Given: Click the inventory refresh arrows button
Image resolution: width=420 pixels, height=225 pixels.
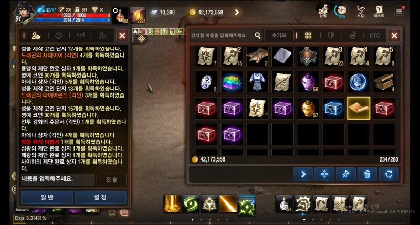Looking at the screenshot, I should coord(388,174).
